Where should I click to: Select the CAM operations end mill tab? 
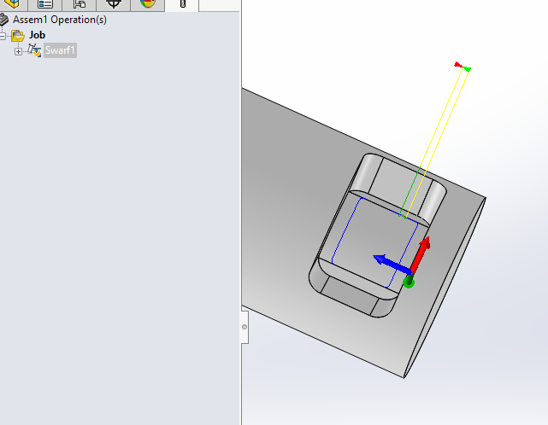pyautogui.click(x=182, y=3)
